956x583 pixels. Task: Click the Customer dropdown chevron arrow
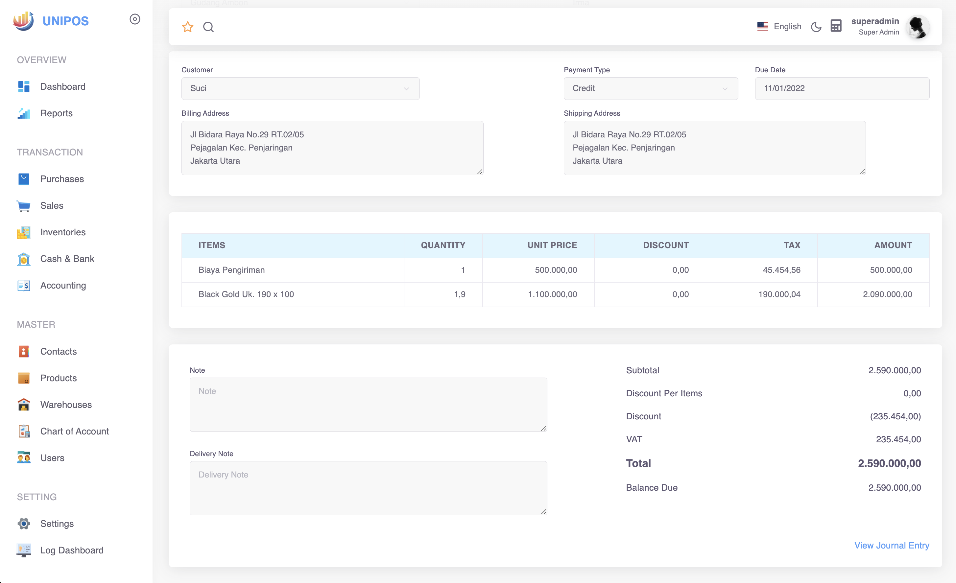pos(406,89)
